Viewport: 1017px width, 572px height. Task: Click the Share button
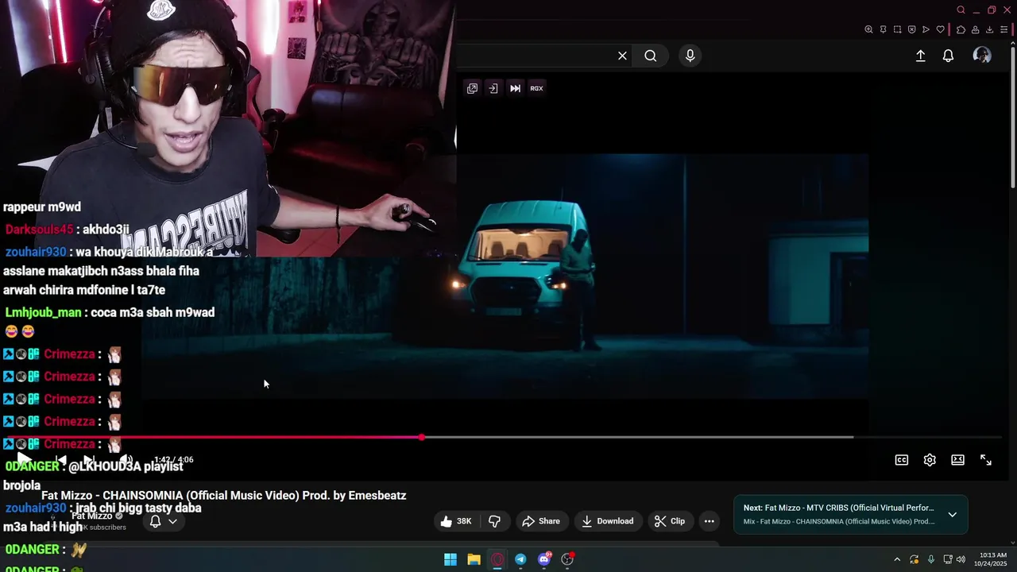541,521
